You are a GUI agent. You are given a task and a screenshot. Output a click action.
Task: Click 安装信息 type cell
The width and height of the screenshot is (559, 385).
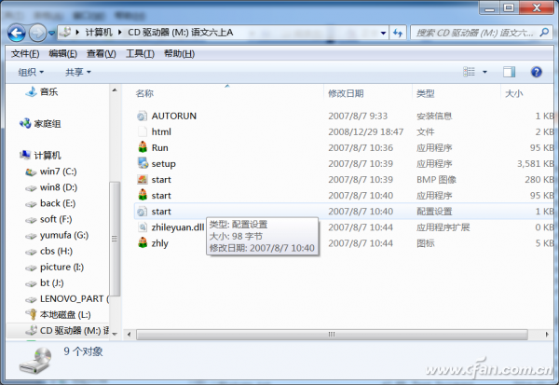click(434, 116)
